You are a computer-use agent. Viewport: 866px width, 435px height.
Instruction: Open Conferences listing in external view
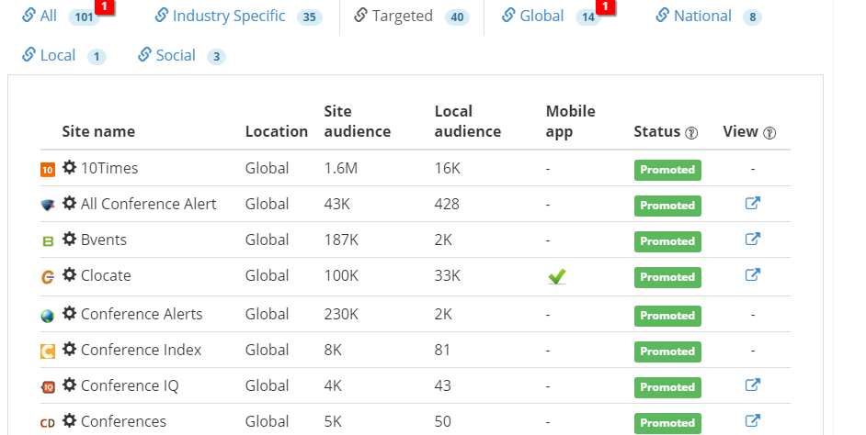click(x=753, y=420)
